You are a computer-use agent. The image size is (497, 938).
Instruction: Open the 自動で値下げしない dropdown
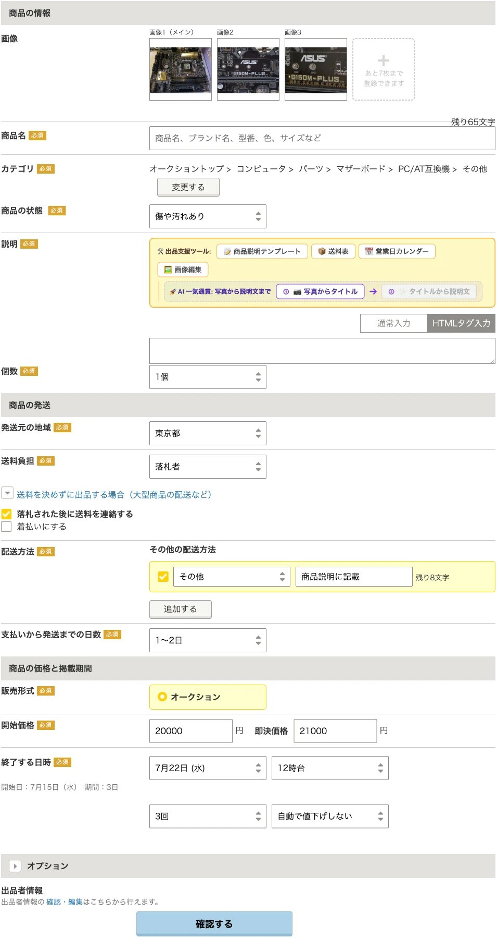coord(330,816)
